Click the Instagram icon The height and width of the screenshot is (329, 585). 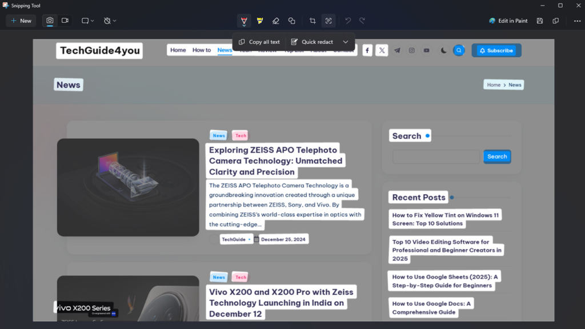coord(411,50)
